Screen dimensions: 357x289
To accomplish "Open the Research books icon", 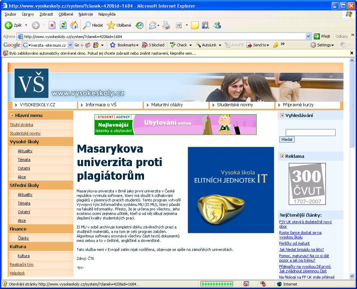I will tap(205, 25).
